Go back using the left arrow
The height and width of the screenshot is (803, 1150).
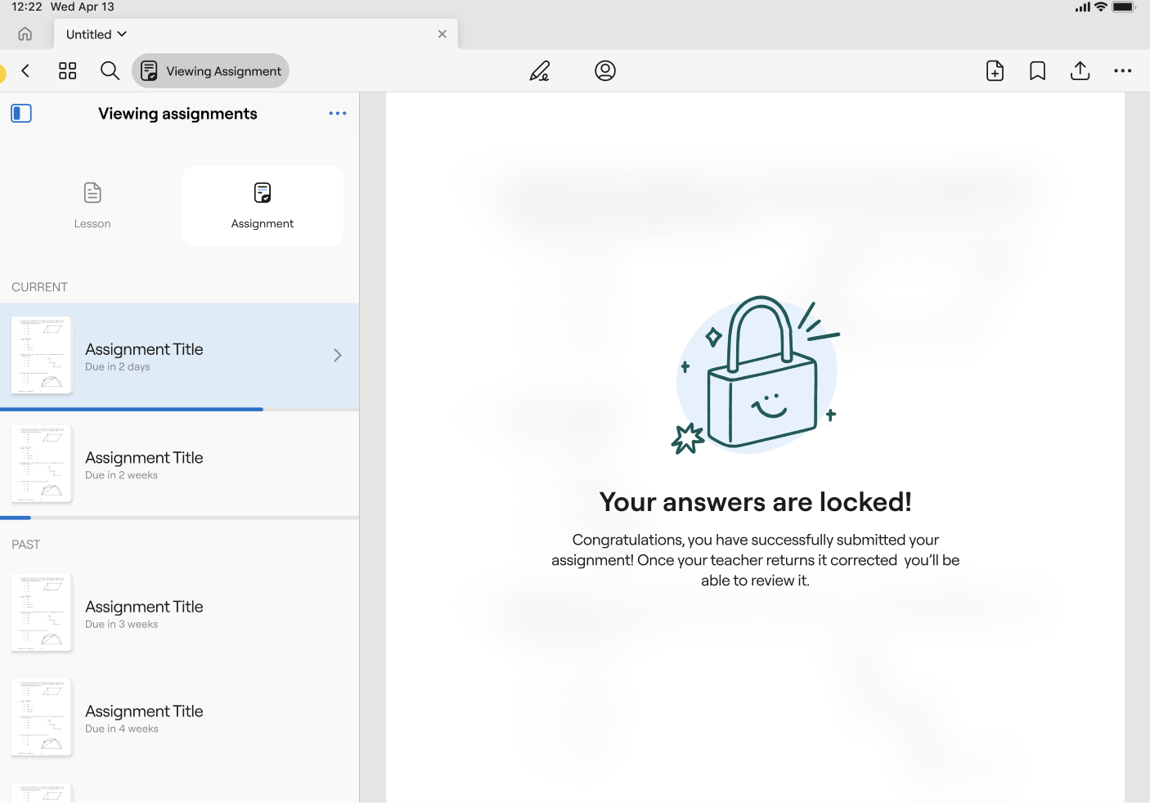click(26, 71)
